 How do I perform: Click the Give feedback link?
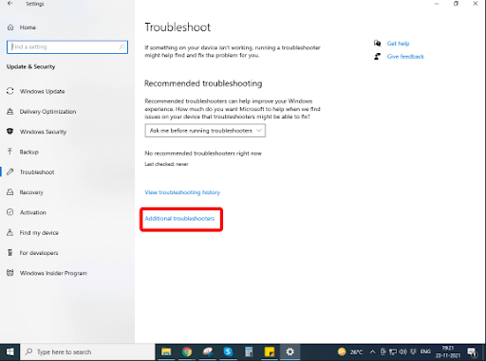click(405, 57)
